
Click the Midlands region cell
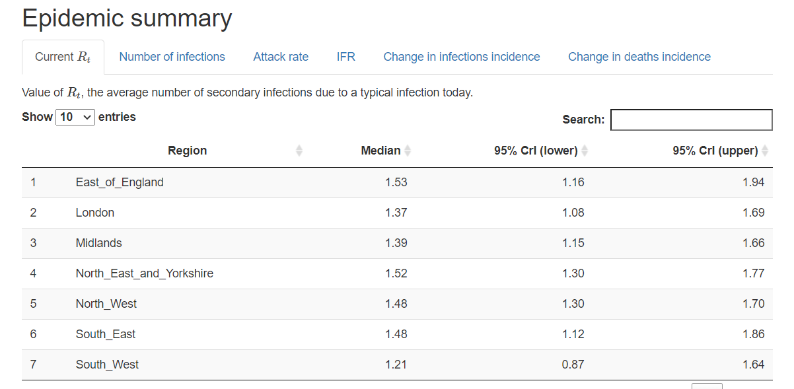click(99, 243)
